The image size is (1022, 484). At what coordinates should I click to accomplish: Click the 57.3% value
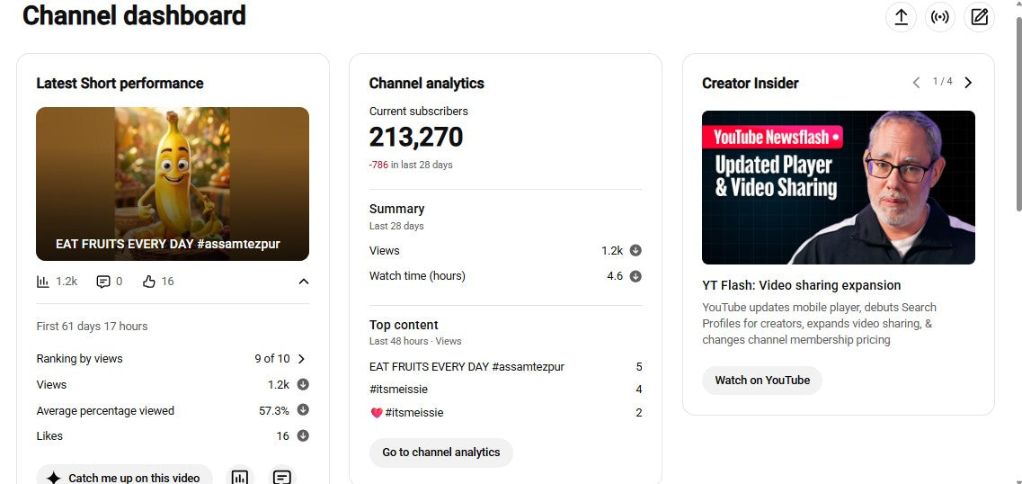tap(274, 411)
